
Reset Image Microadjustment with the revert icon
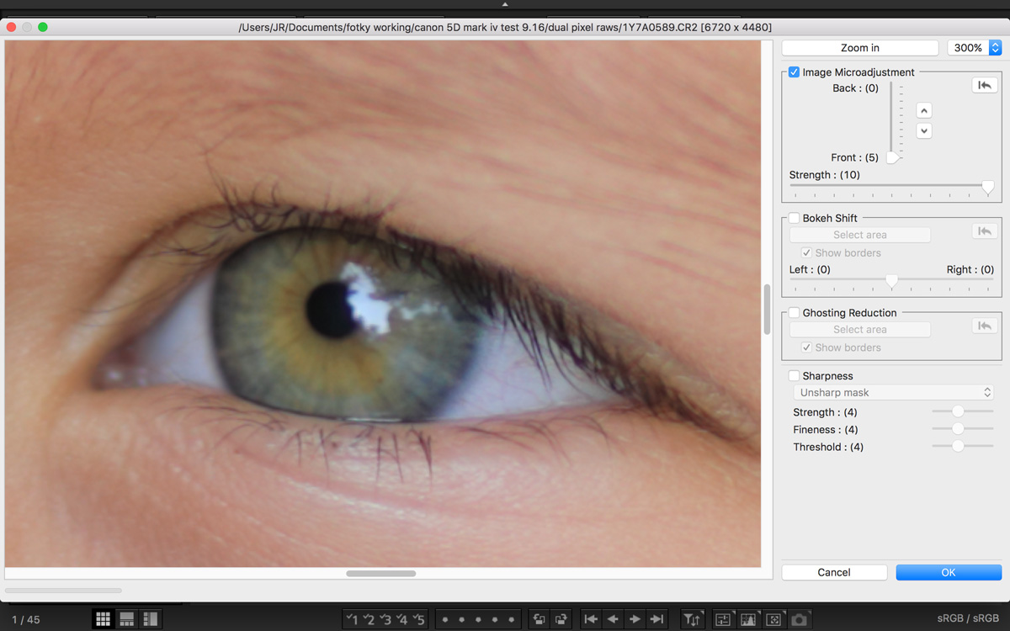click(x=984, y=85)
